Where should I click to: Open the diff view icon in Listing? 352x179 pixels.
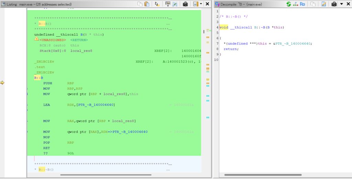pyautogui.click(x=175, y=4)
